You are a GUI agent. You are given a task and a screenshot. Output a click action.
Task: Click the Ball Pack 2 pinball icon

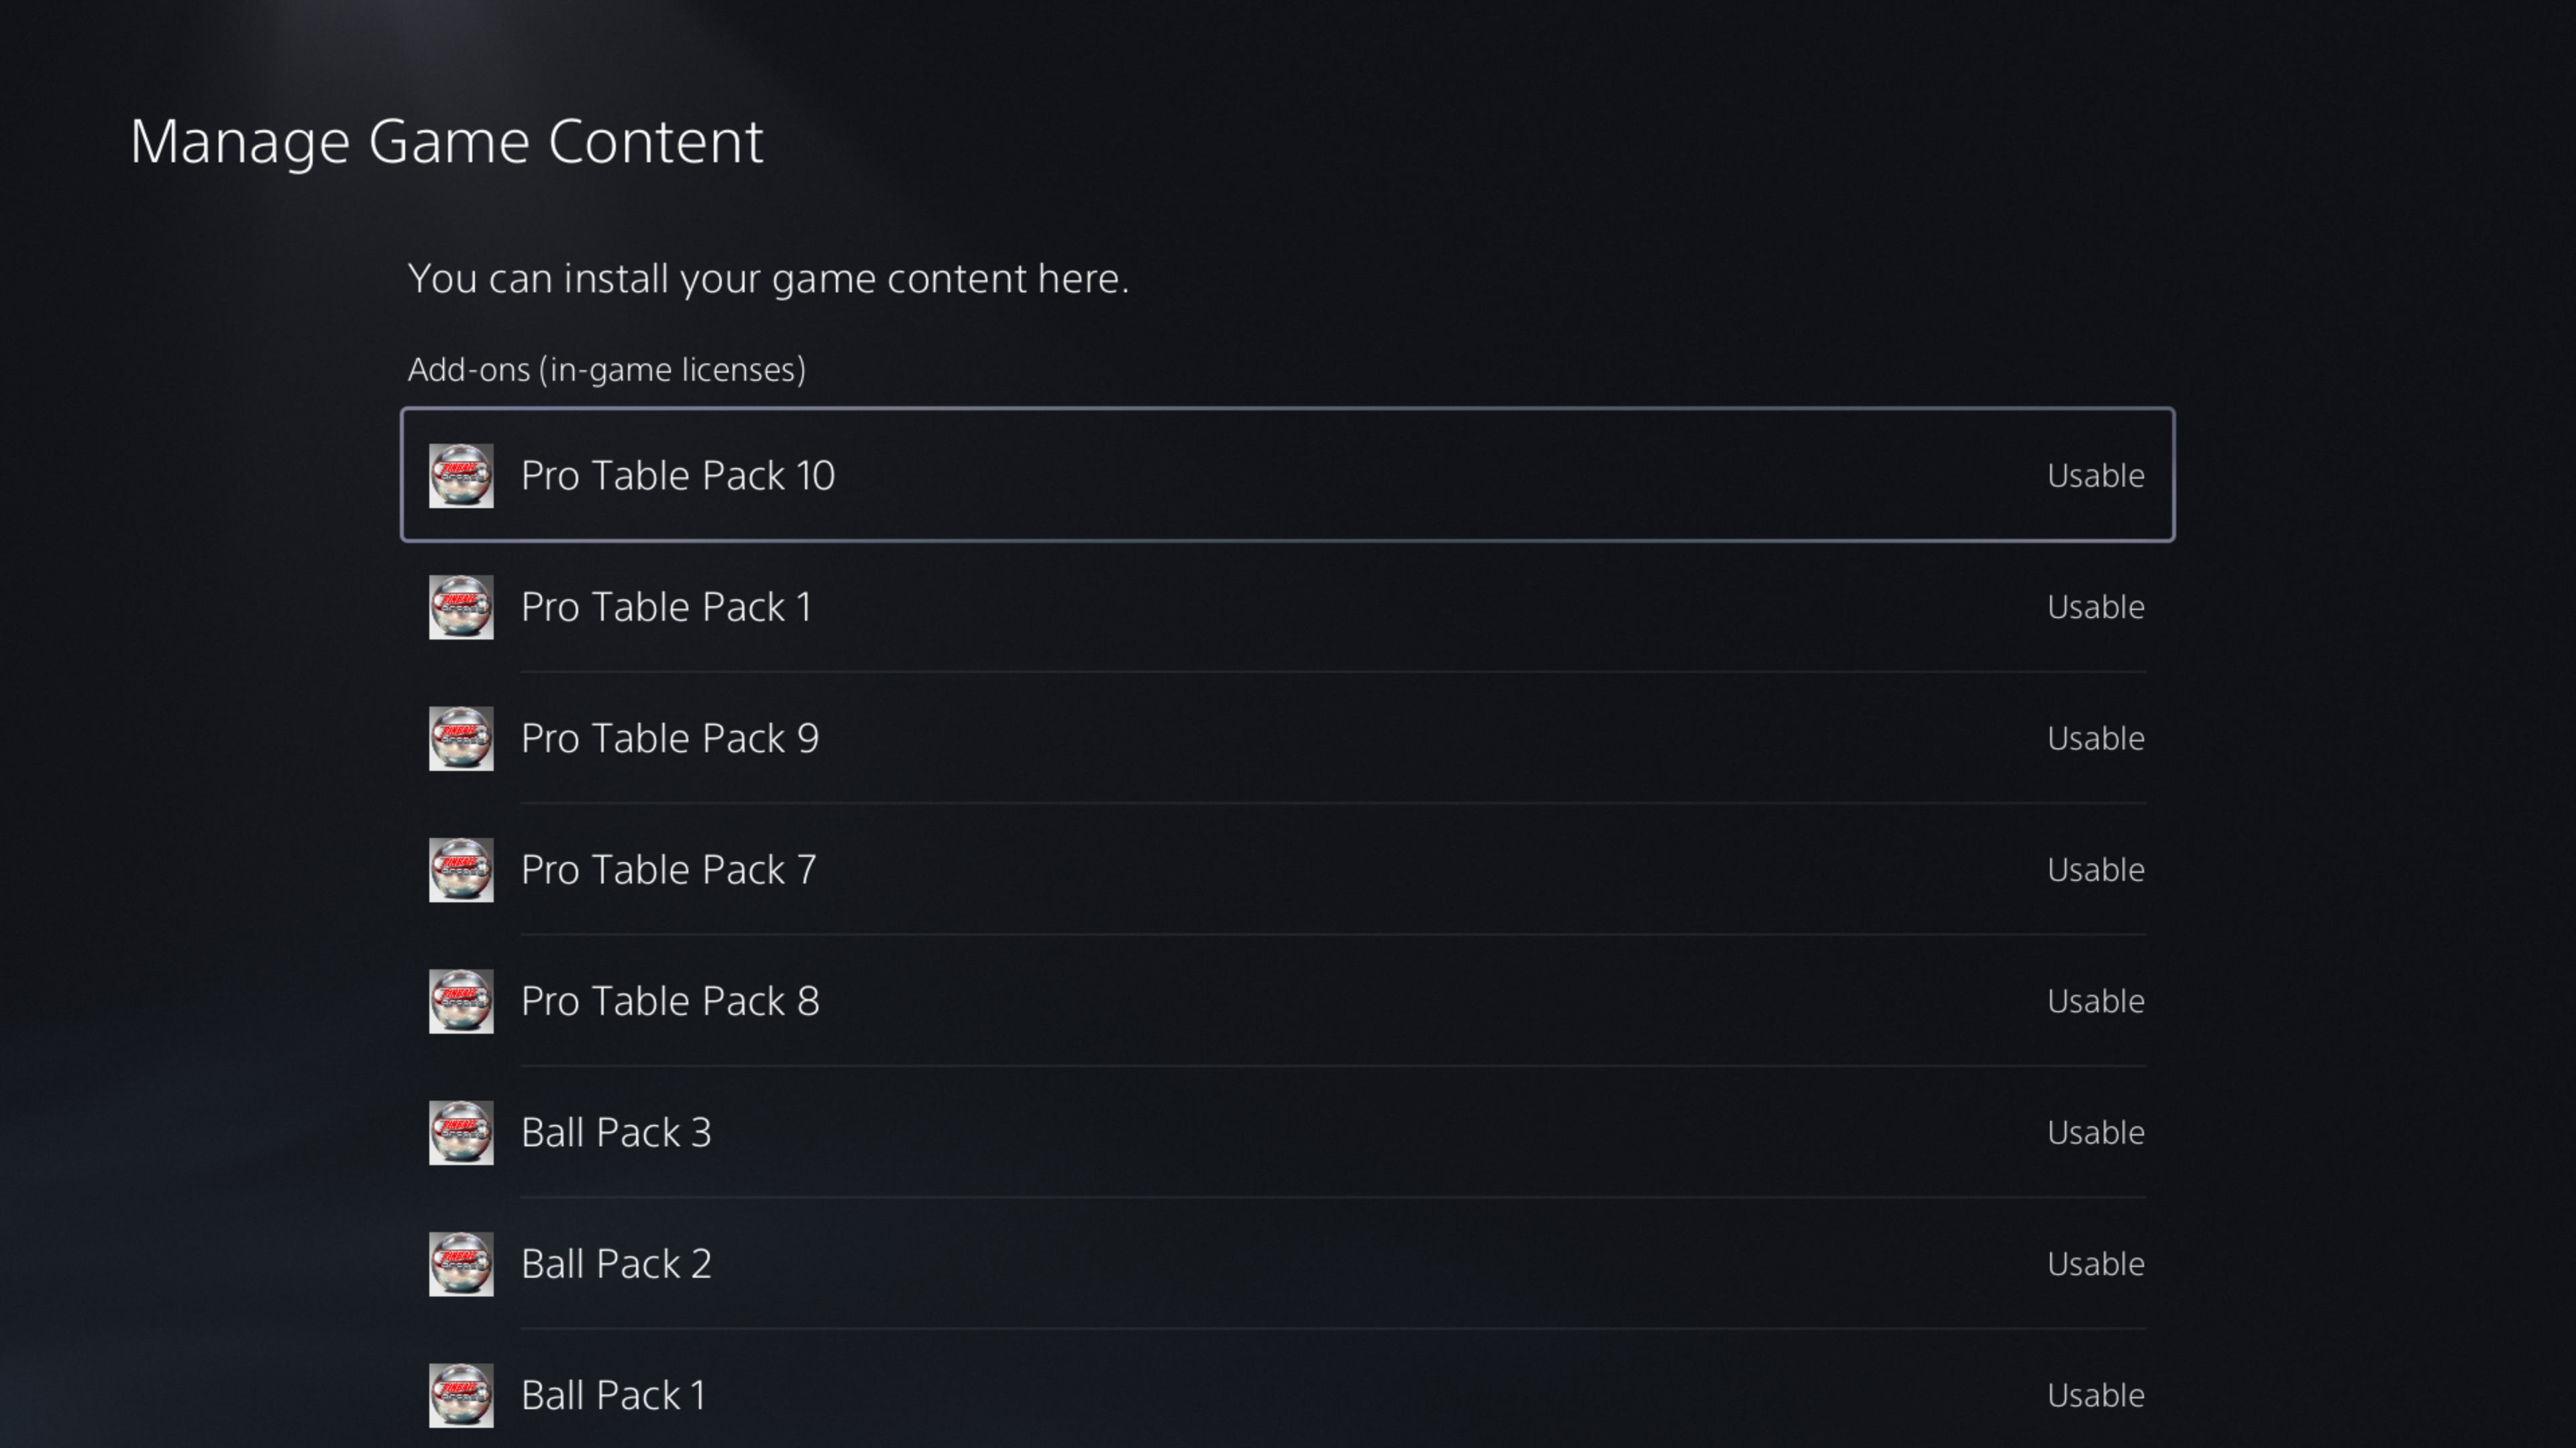[x=461, y=1264]
